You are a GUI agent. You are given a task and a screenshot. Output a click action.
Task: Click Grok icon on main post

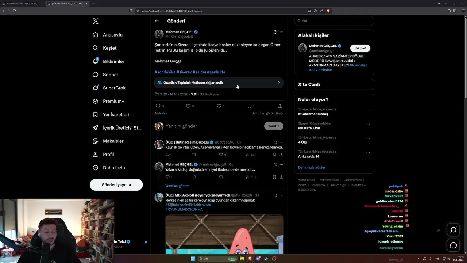point(275,32)
